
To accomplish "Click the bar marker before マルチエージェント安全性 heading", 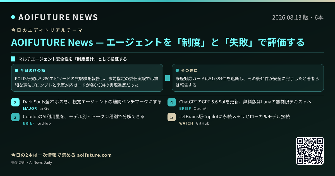I will click(13, 59).
